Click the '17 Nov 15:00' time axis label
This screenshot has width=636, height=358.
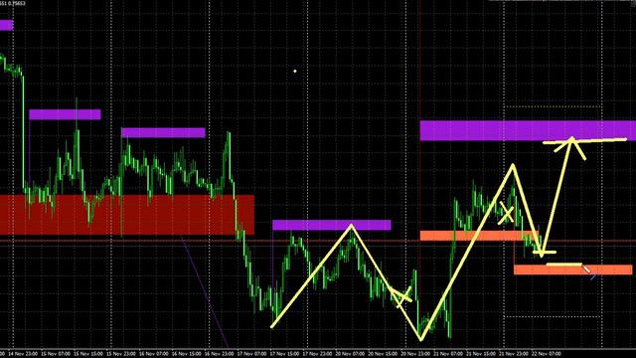pyautogui.click(x=284, y=354)
